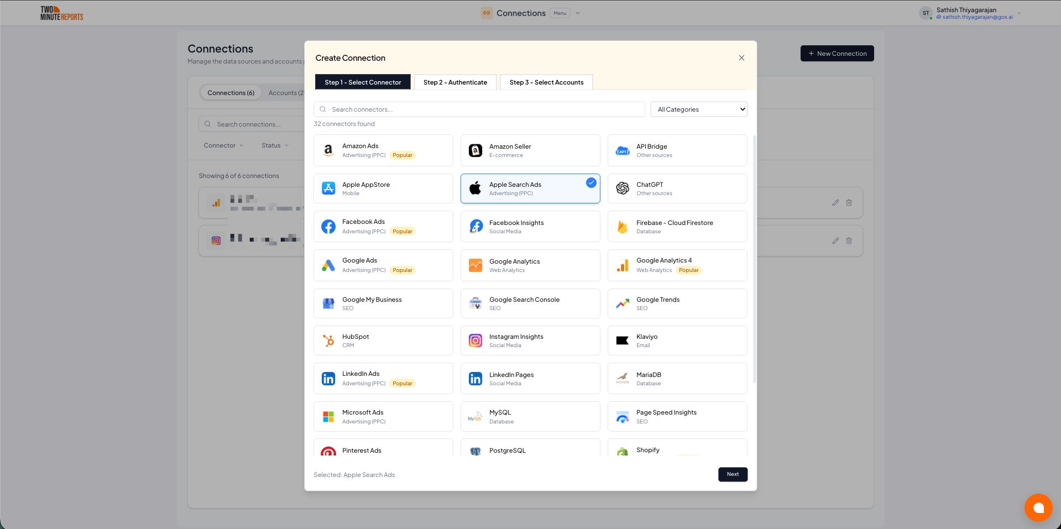
Task: Choose the Facebook Ads logo
Action: click(x=328, y=227)
